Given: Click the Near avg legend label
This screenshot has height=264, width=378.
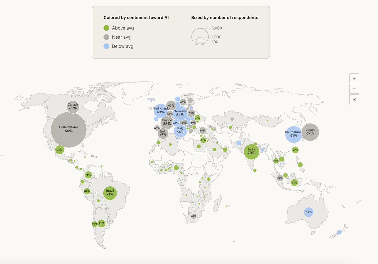Looking at the screenshot, I should (121, 37).
